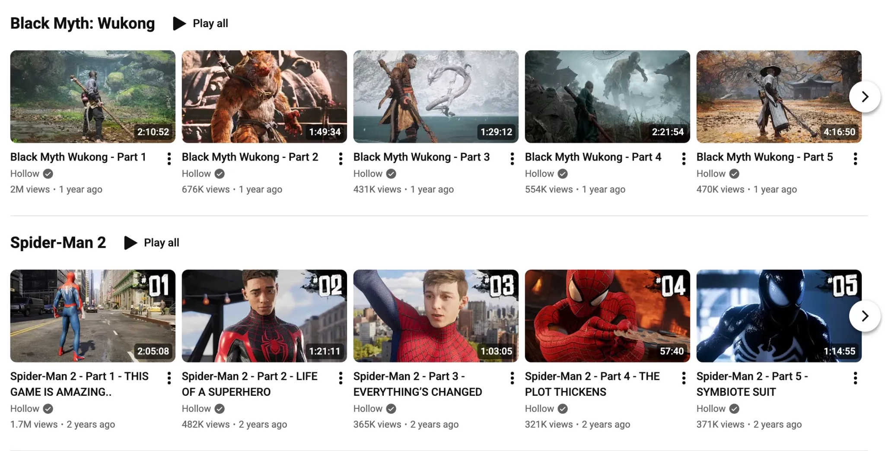Visit Hollow channel under Spider-Man 2 Part 4
Image resolution: width=885 pixels, height=451 pixels.
point(539,409)
